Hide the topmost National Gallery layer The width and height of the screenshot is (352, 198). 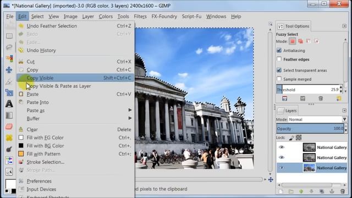coord(282,147)
